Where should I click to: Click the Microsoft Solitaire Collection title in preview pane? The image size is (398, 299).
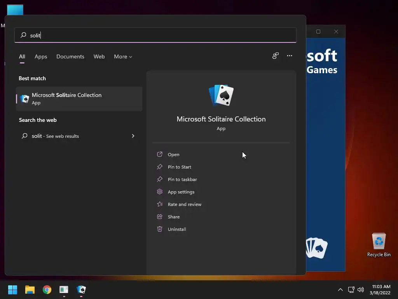click(x=221, y=119)
